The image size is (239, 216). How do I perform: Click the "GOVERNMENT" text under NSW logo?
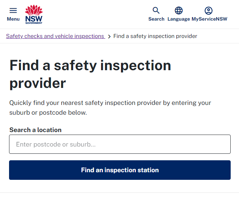[x=34, y=23]
